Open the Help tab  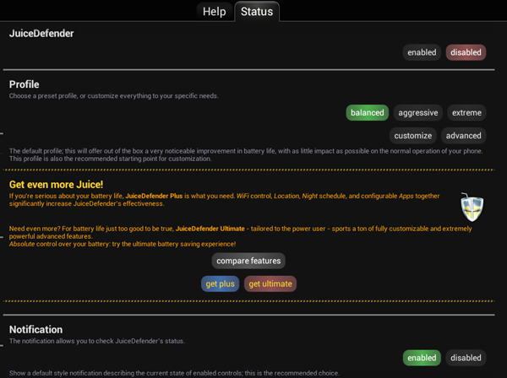pyautogui.click(x=215, y=12)
